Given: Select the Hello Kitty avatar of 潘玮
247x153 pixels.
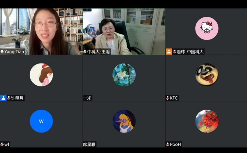Looking at the screenshot, I should (x=207, y=28).
